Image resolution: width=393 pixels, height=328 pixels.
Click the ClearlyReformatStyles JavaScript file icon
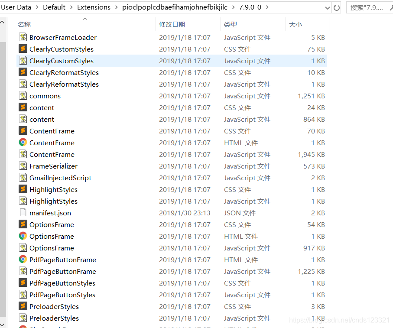[x=23, y=84]
